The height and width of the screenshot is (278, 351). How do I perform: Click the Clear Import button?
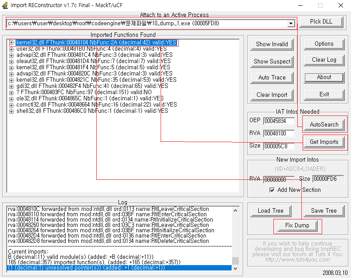click(272, 95)
